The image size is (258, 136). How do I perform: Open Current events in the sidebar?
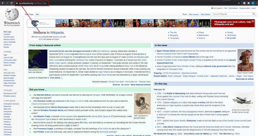[x=9, y=37]
